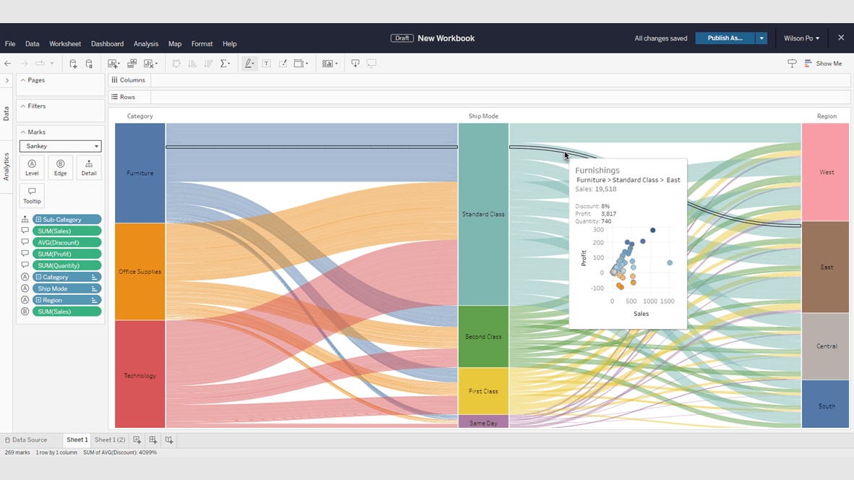Click the Pause Auto Updates icon

[89, 64]
